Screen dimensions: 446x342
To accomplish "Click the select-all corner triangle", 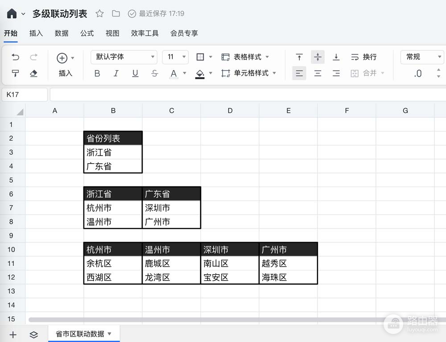I will tap(20, 112).
